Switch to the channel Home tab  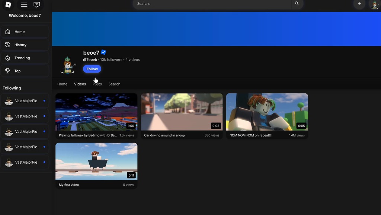pos(62,84)
